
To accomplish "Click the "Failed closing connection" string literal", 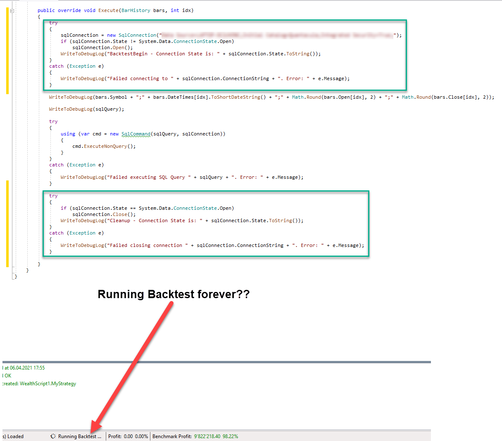I will [x=148, y=245].
